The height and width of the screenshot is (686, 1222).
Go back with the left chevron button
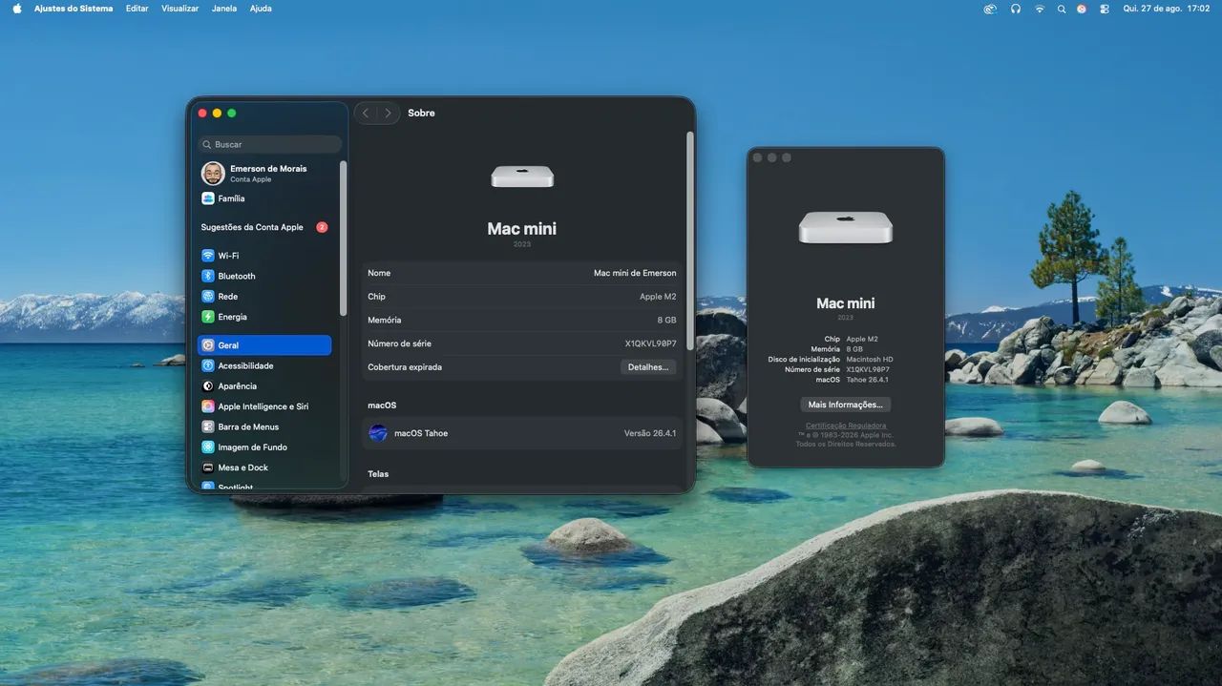pos(366,113)
